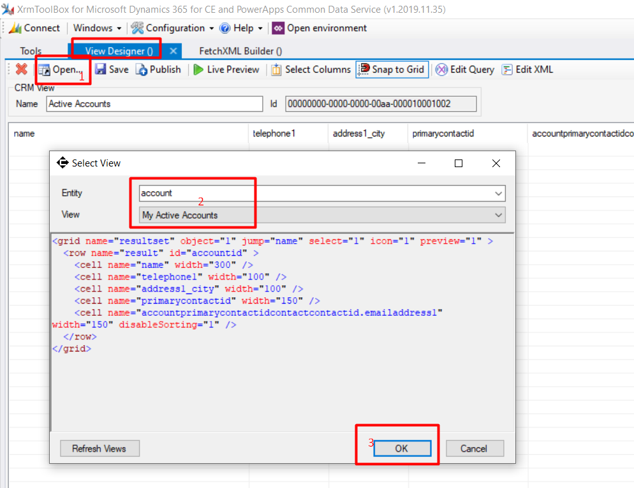Click the Edit XML icon

(507, 70)
